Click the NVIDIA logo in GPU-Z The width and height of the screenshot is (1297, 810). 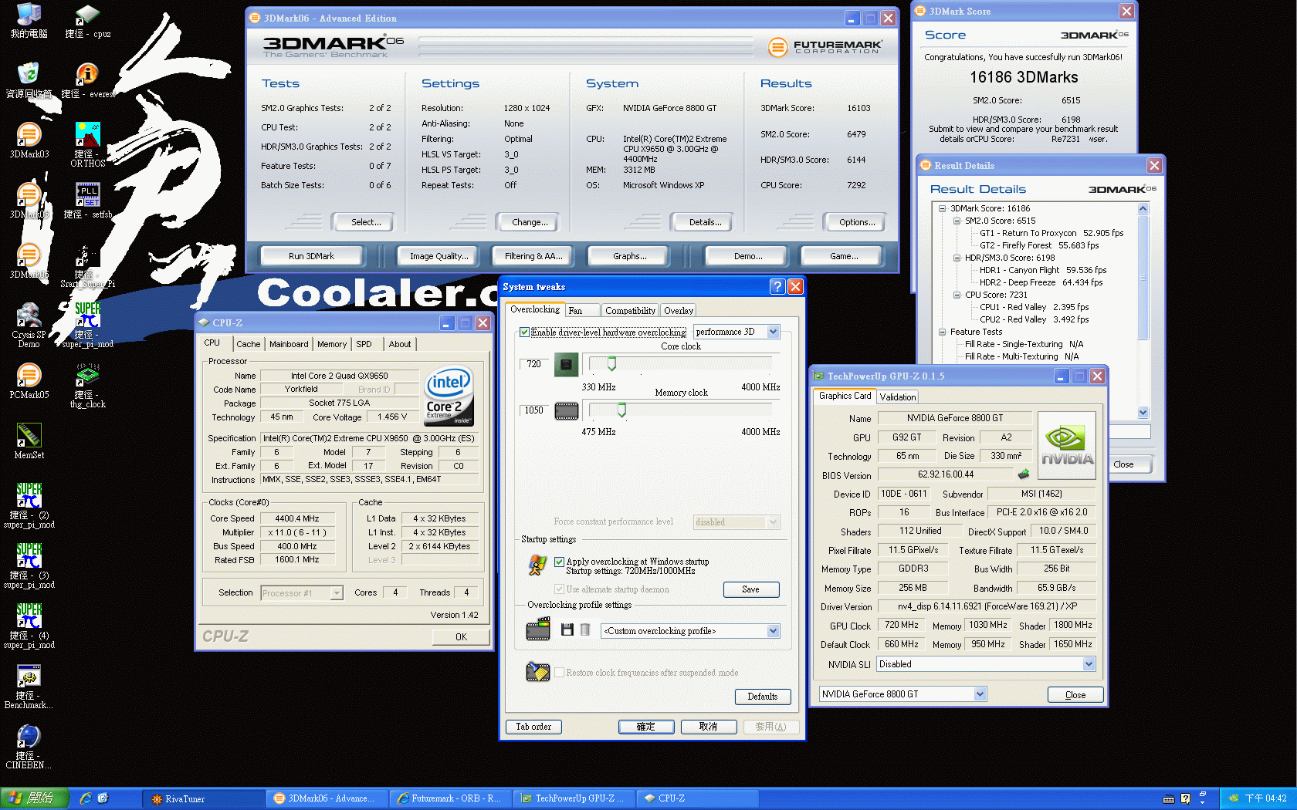[x=1067, y=445]
